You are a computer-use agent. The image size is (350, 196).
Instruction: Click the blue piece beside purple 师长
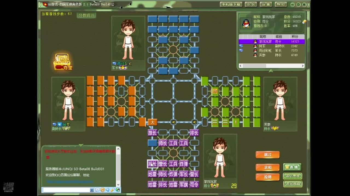pyautogui.click(x=152, y=143)
